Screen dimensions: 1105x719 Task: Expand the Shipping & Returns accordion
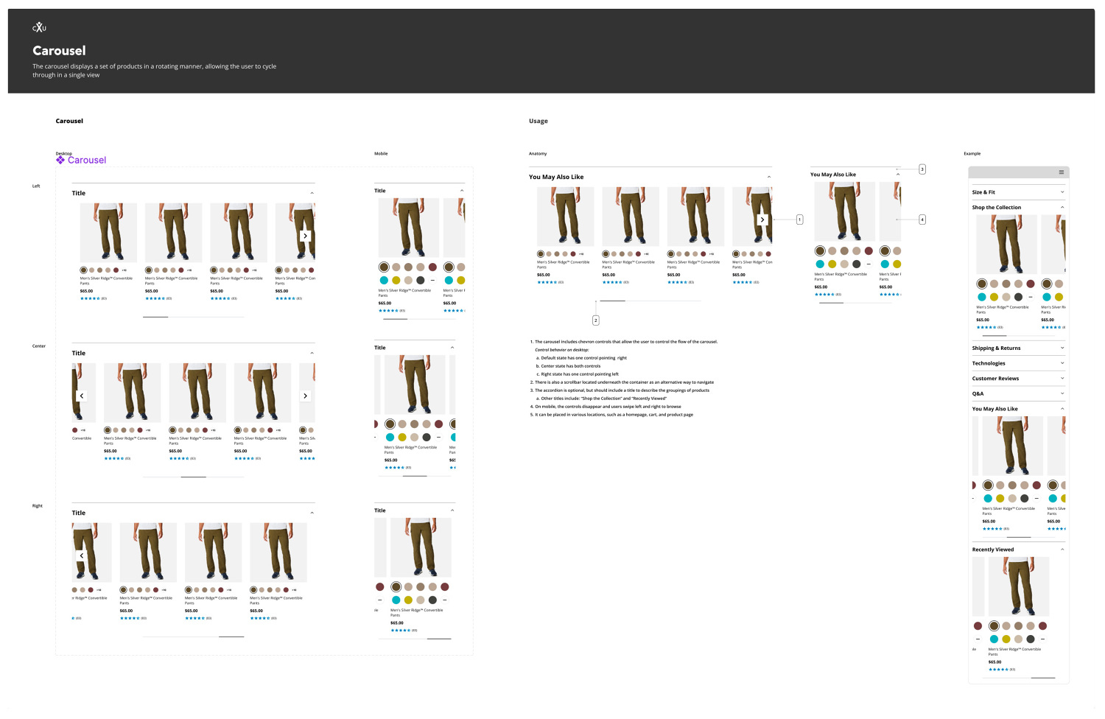click(x=1062, y=348)
